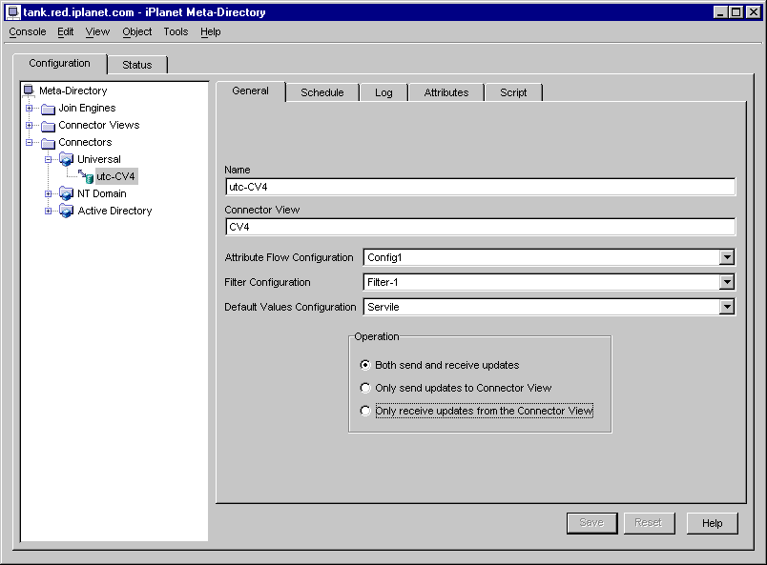Select the utc-CV4 tree item
The height and width of the screenshot is (565, 767).
[x=116, y=176]
